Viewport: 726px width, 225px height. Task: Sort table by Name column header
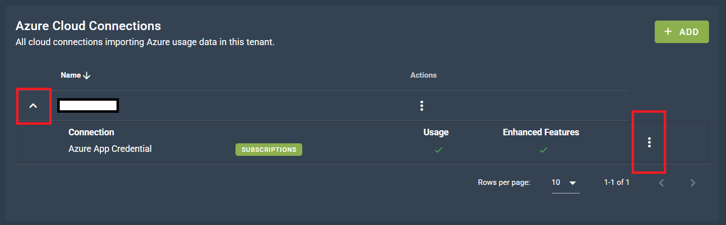point(76,75)
